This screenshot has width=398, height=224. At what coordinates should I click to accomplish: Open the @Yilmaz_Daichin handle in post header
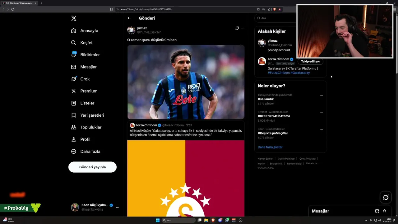[x=149, y=32]
